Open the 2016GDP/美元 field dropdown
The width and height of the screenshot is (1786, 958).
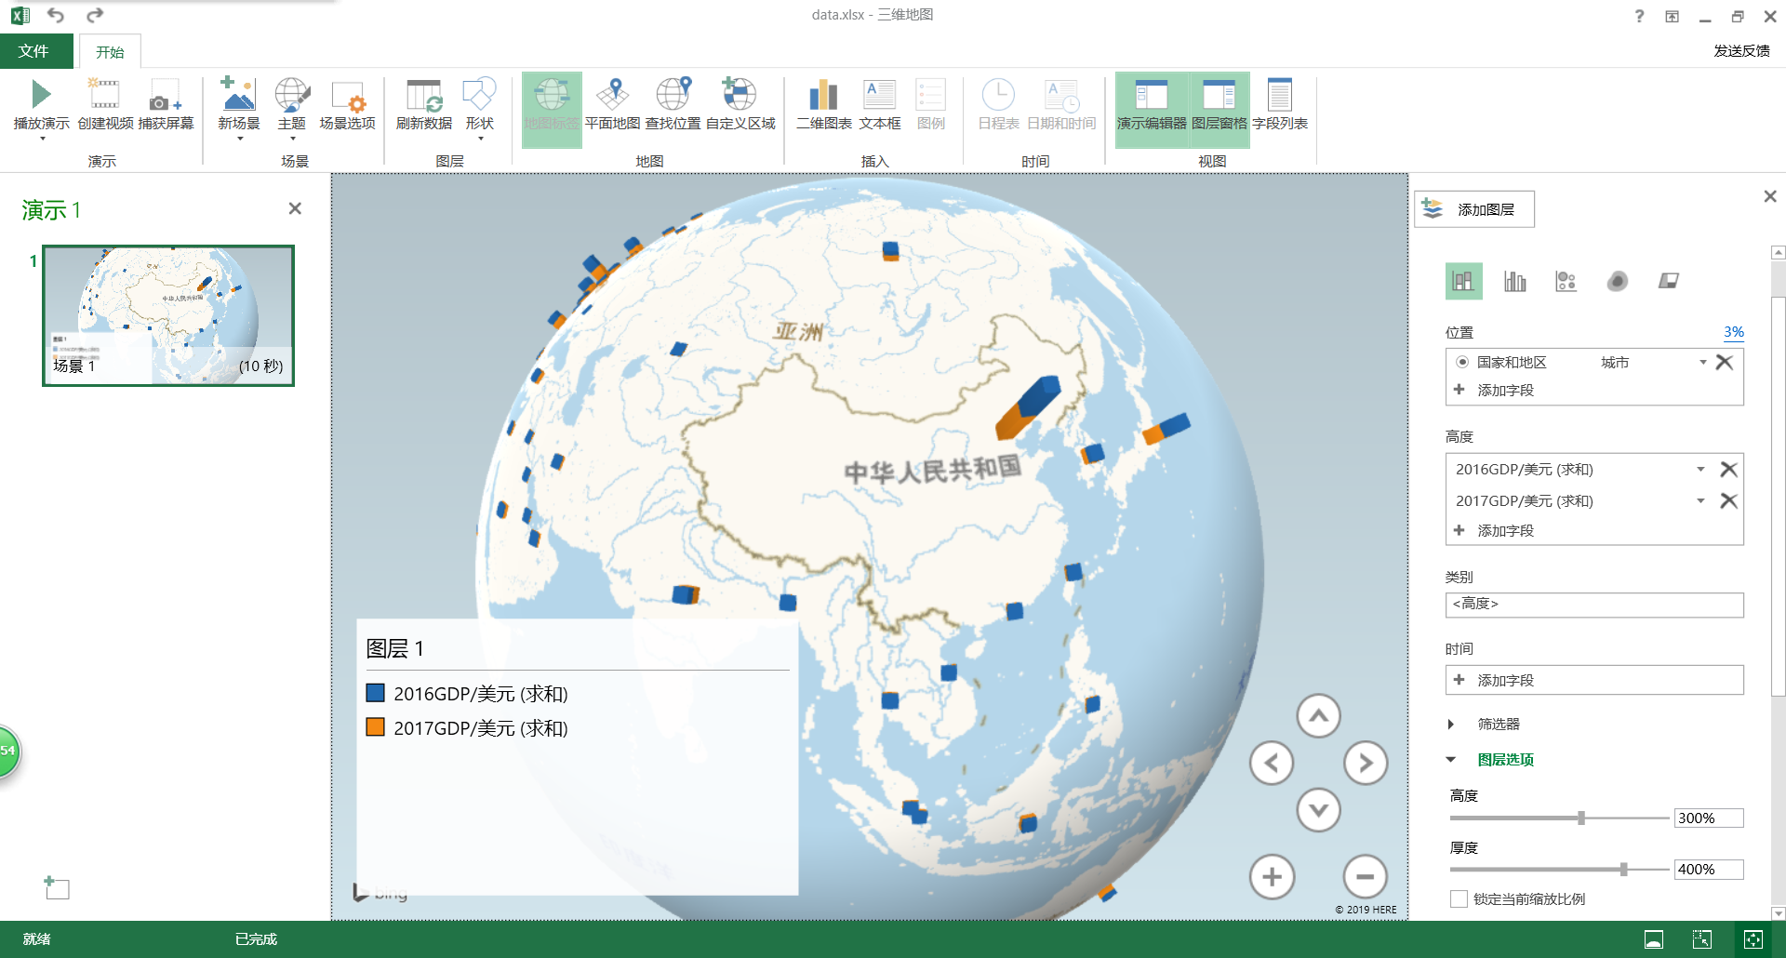click(x=1702, y=470)
